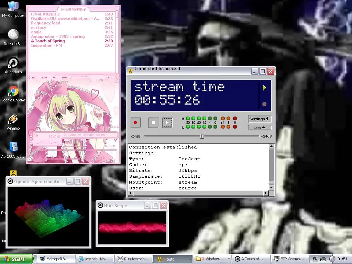Image resolution: width=352 pixels, height=264 pixels.
Task: Click the Blur Scope waveform visualization
Action: (x=132, y=228)
